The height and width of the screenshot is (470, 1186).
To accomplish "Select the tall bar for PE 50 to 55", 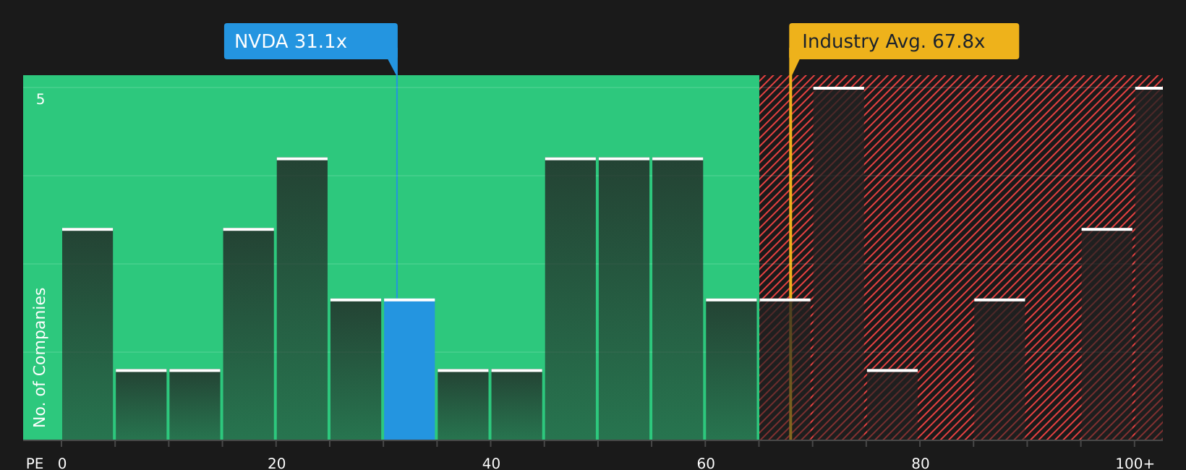I will [624, 299].
